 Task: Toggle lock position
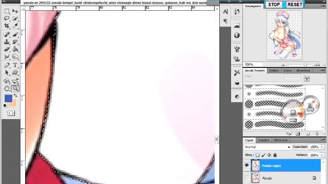pyautogui.click(x=269, y=155)
